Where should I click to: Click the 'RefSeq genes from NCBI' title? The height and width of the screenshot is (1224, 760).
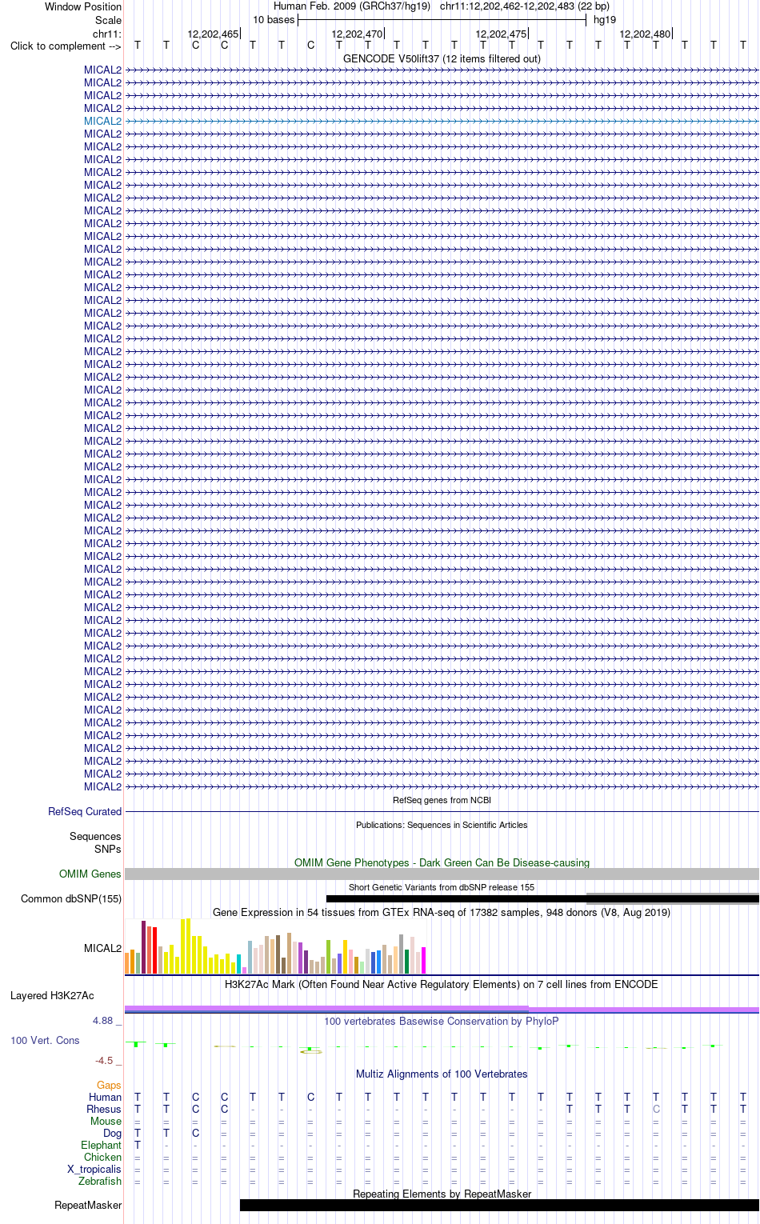tap(442, 800)
